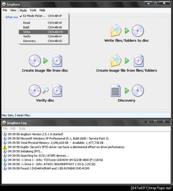The width and height of the screenshot is (173, 191).
Task: Select log line about Duplex Secure's SPTD driver
Action: tap(66, 147)
